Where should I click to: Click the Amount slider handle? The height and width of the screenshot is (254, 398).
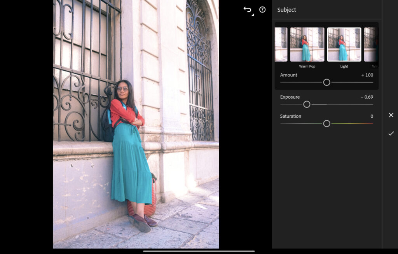(x=326, y=82)
